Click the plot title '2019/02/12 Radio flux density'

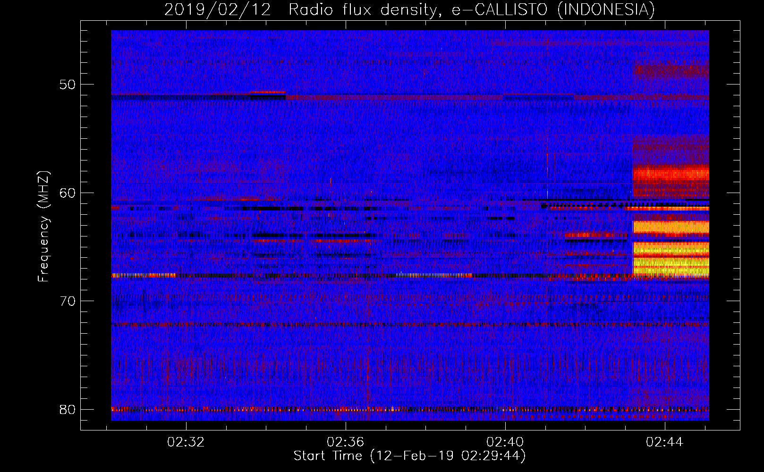tap(301, 9)
